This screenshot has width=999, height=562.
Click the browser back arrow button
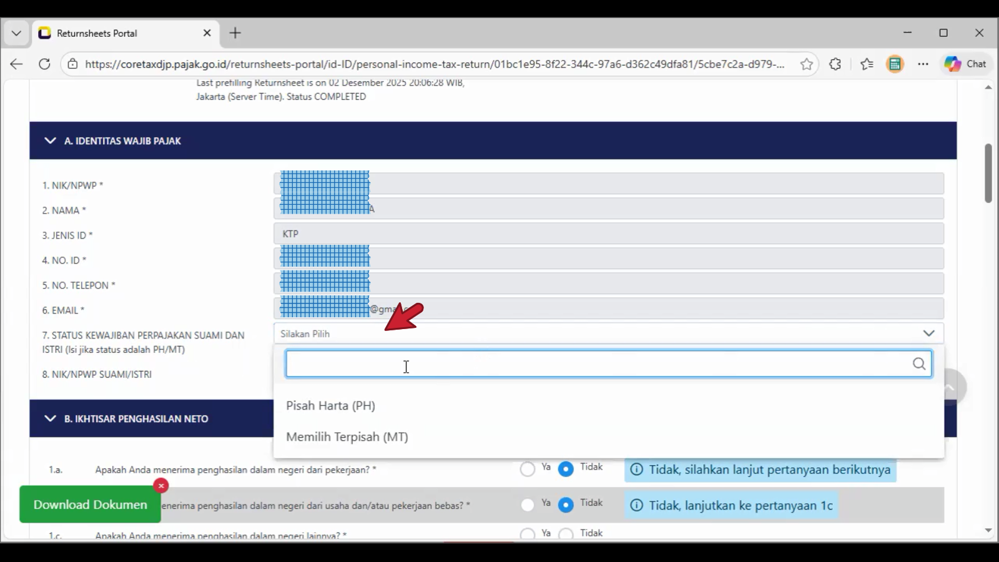[x=16, y=64]
